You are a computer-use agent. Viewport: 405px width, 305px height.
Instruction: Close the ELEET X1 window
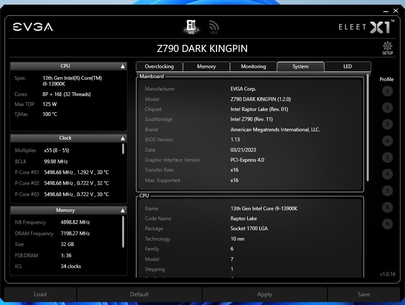click(395, 10)
